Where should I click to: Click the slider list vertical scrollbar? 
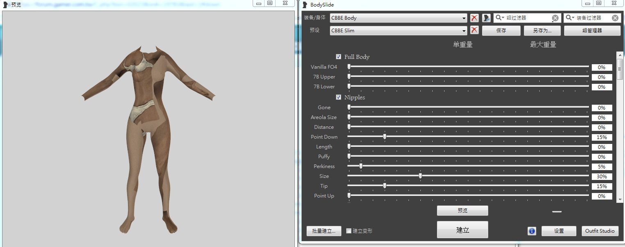tap(620, 127)
